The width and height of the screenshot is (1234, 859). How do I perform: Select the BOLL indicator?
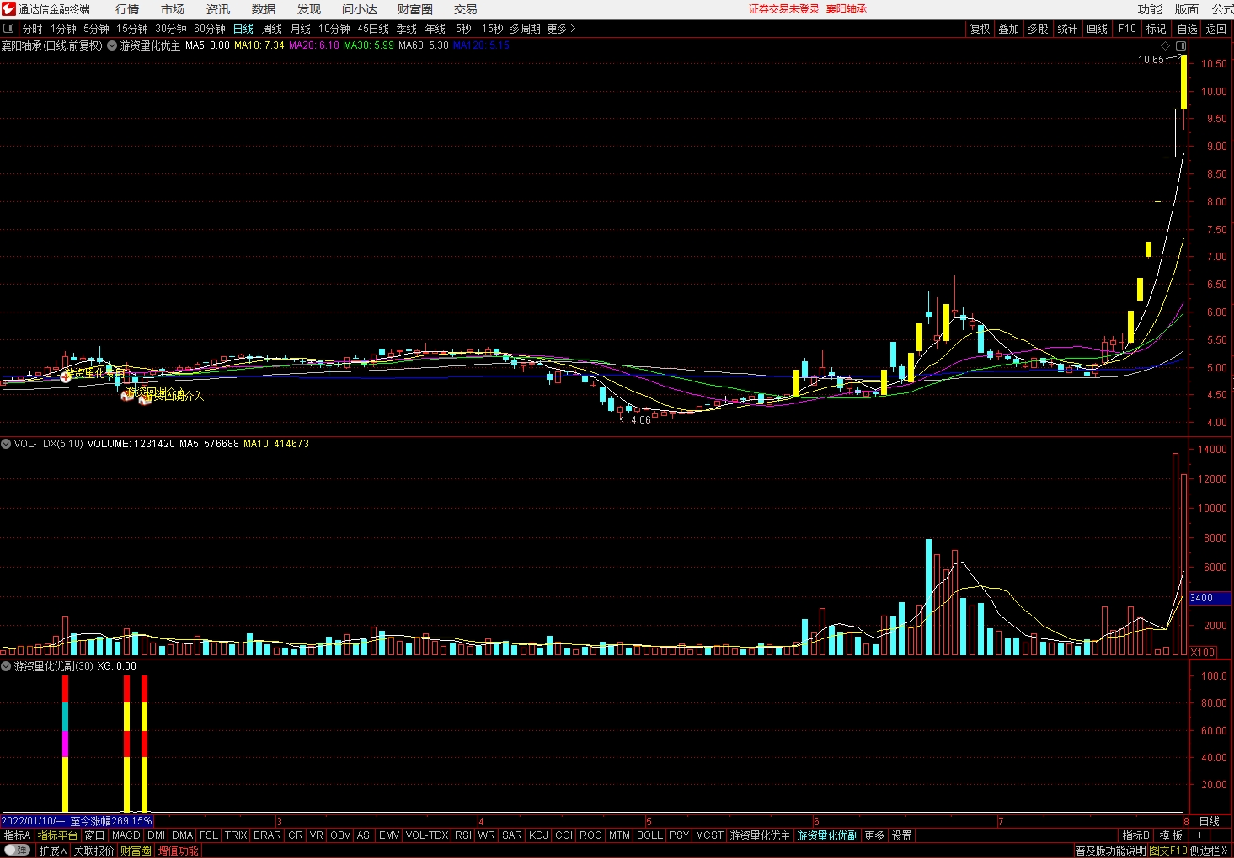pyautogui.click(x=650, y=835)
